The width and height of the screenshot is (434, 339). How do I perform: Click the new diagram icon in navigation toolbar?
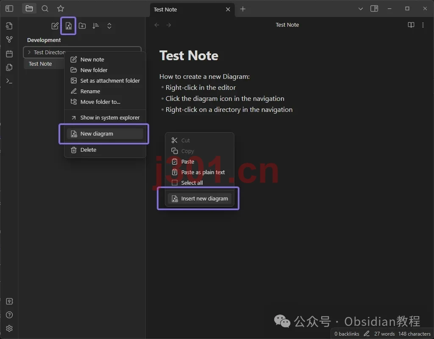tap(68, 26)
